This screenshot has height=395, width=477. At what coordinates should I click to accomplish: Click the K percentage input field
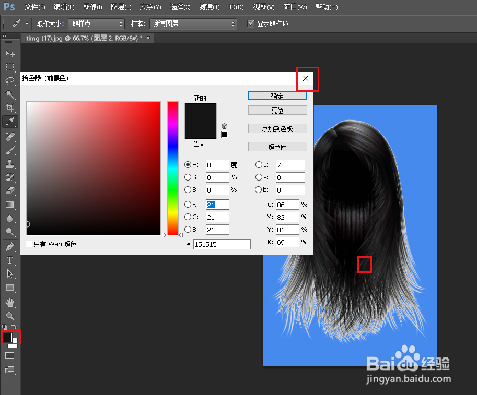click(287, 242)
